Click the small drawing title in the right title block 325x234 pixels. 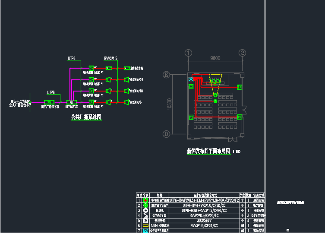pyautogui.click(x=290, y=202)
